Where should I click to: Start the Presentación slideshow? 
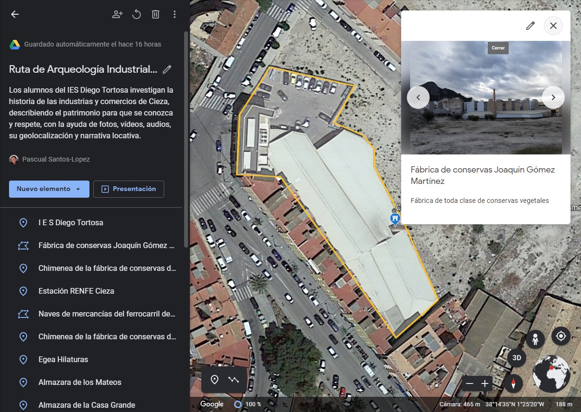128,189
